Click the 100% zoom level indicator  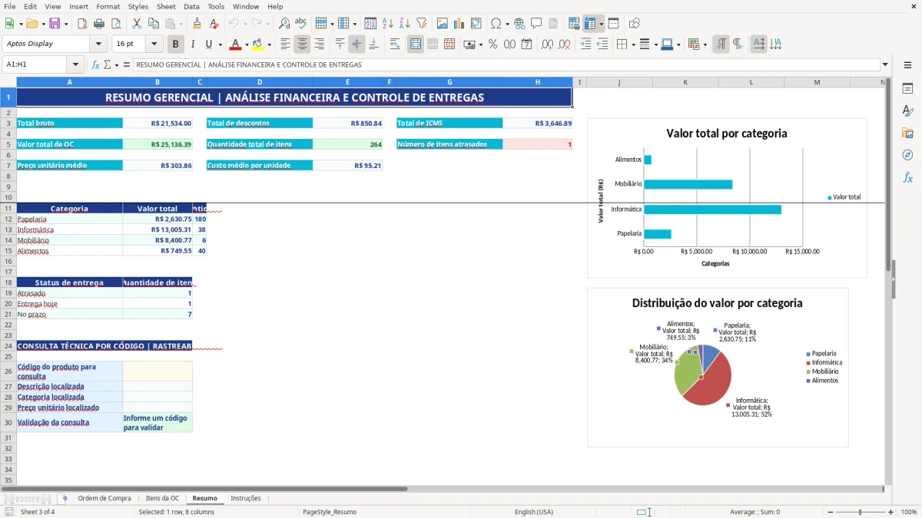(x=908, y=512)
